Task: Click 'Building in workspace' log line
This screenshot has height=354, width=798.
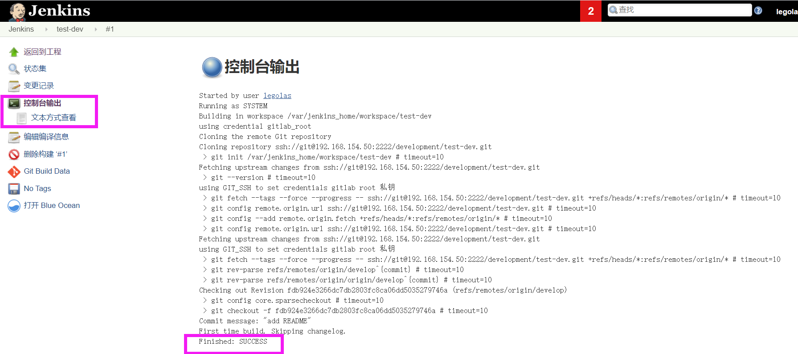Action: point(315,116)
